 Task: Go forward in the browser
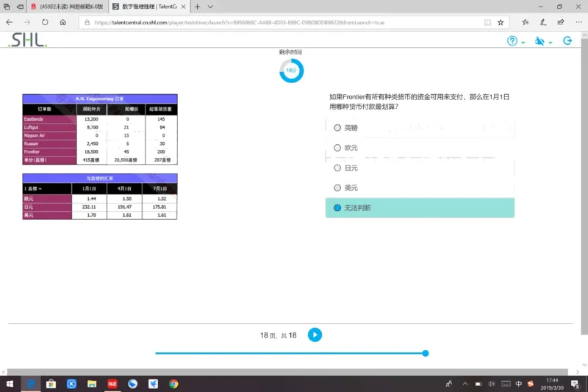point(27,22)
